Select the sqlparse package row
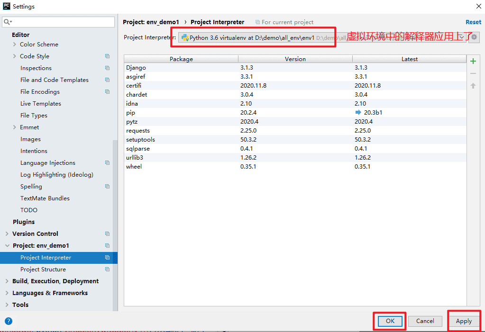485x332 pixels. (x=295, y=148)
